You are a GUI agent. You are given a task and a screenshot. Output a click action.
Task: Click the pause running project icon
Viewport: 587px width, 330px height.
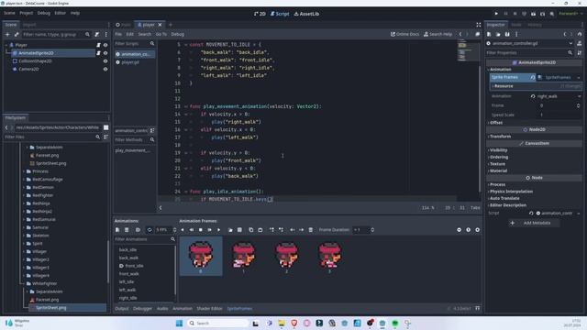(x=505, y=14)
